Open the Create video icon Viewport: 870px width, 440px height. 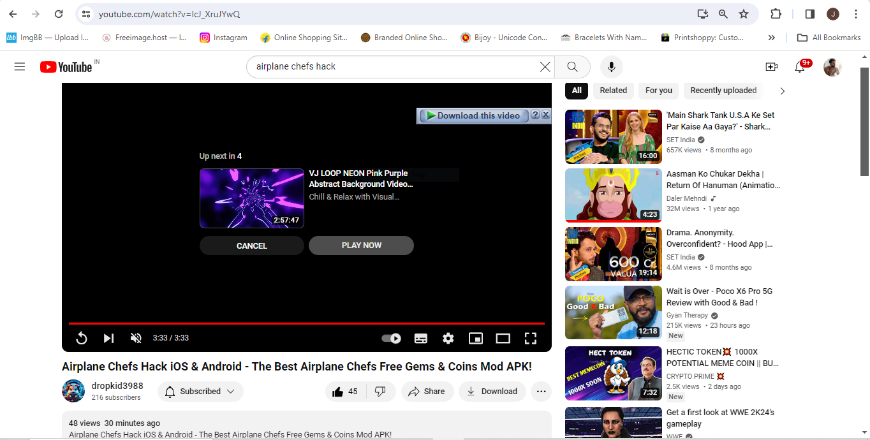click(x=771, y=66)
